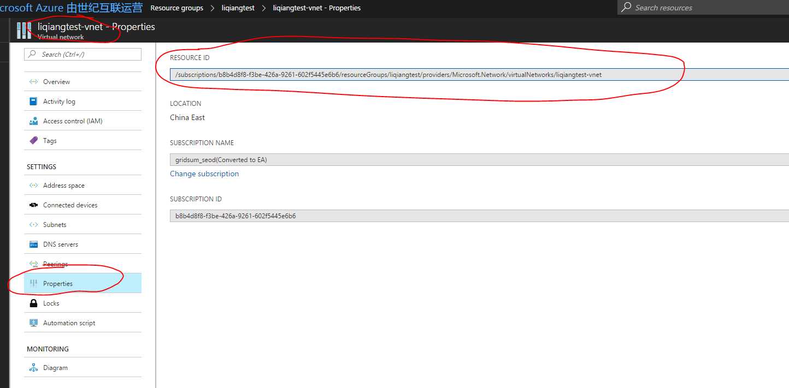
Task: Click the Access control (IAM) icon
Action: (33, 121)
